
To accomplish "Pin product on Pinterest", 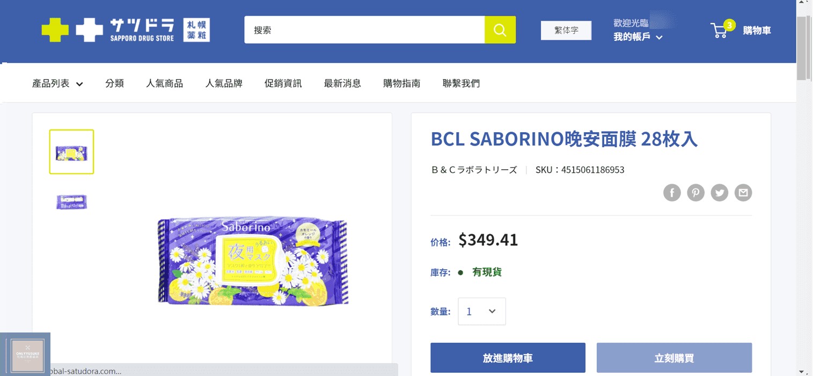I will [695, 192].
